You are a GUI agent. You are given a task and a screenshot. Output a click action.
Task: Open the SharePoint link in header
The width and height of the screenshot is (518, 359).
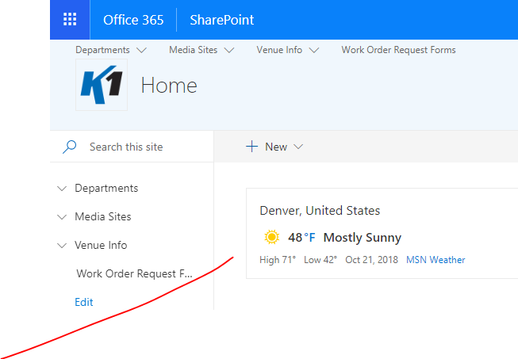pyautogui.click(x=221, y=20)
